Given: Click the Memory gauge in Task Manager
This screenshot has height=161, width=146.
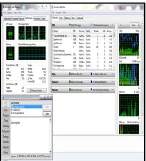Looking at the screenshot, I should pyautogui.click(x=10, y=53).
